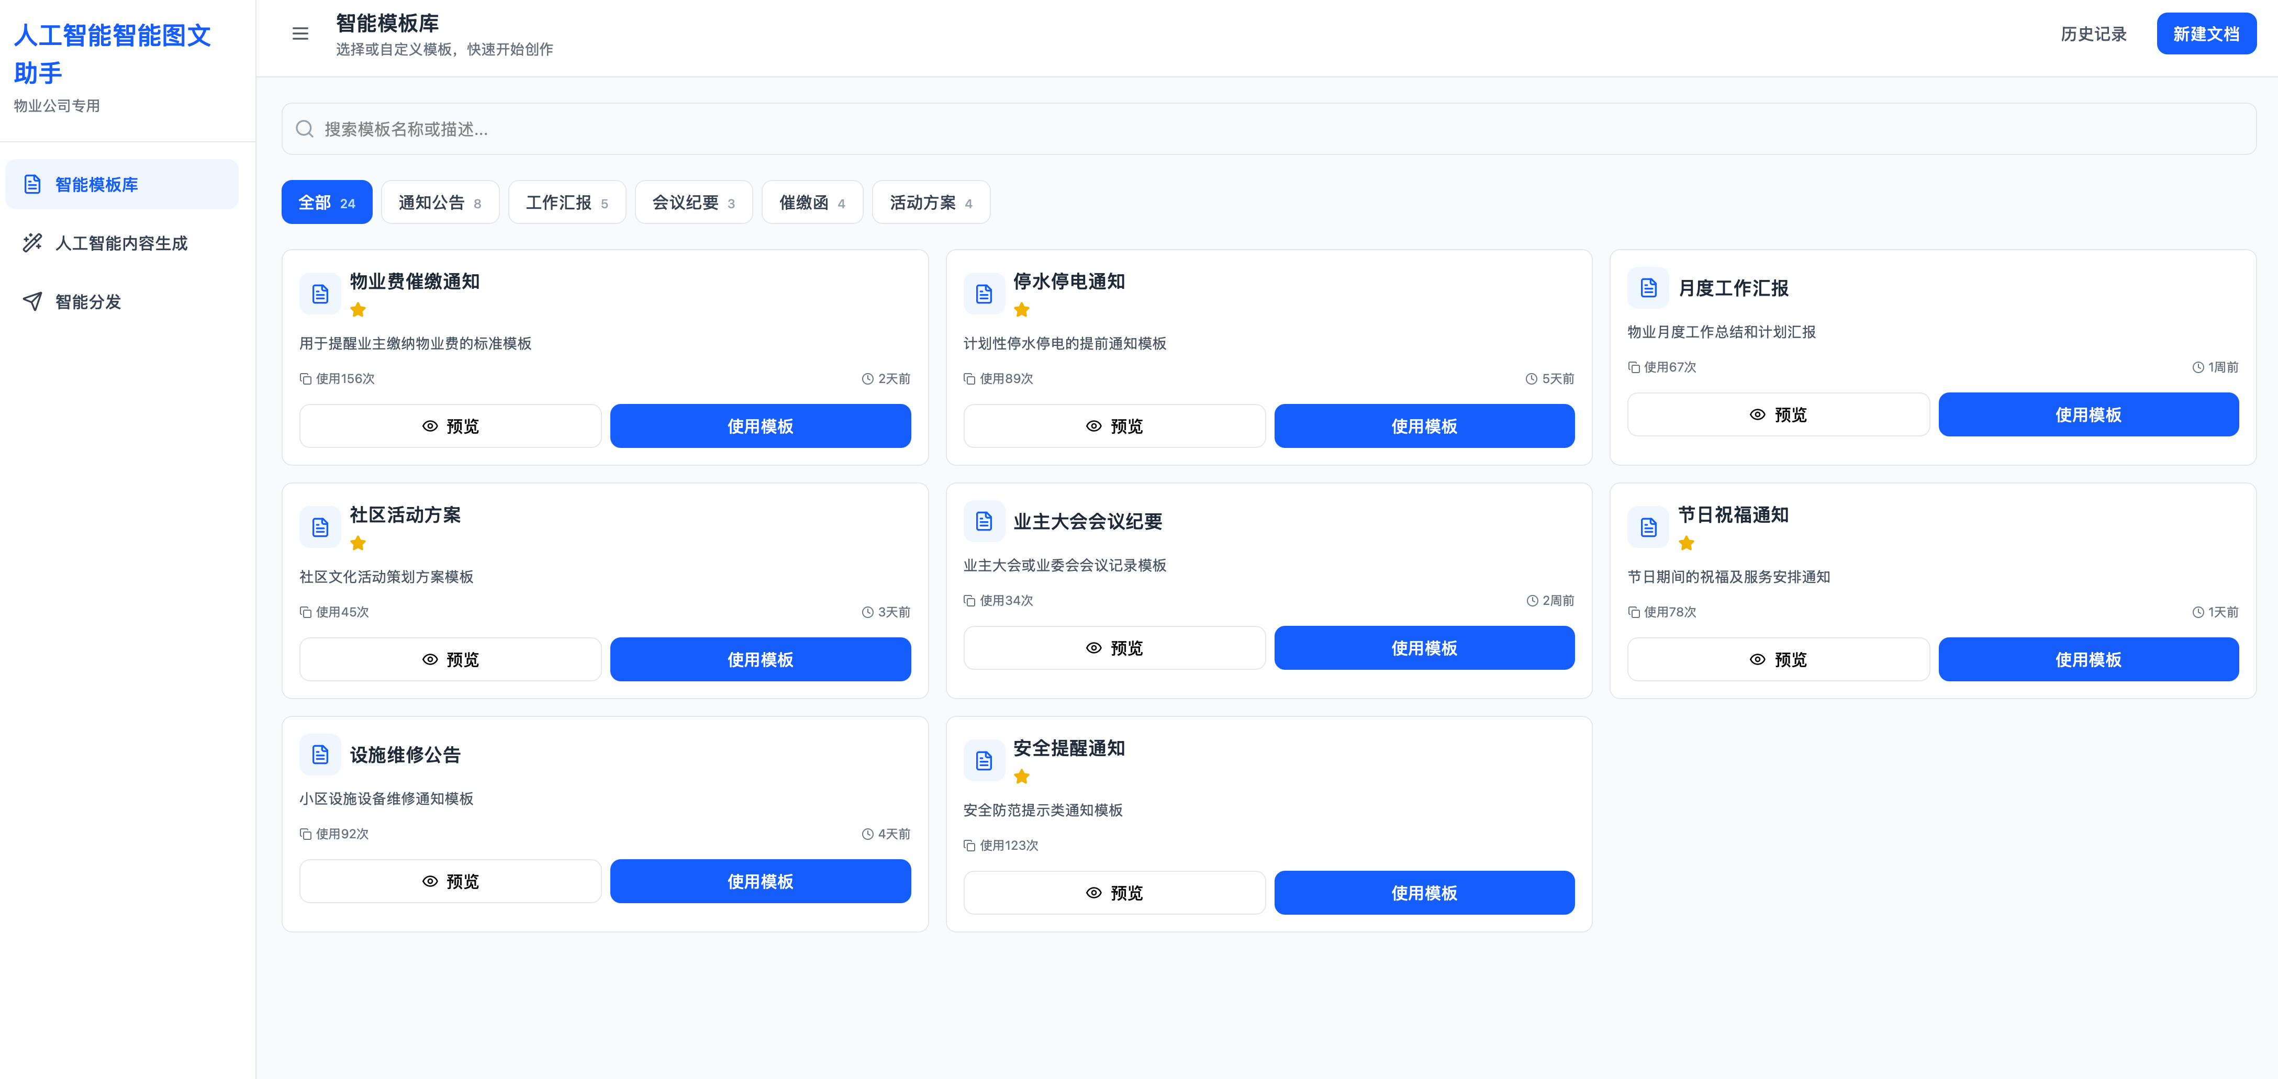Click copy icon beside 使用156次
This screenshot has width=2278, height=1079.
[x=305, y=378]
